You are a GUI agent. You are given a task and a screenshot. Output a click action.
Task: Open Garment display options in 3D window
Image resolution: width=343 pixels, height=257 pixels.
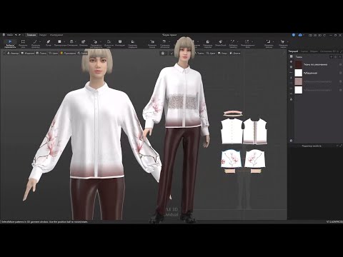tap(28, 54)
